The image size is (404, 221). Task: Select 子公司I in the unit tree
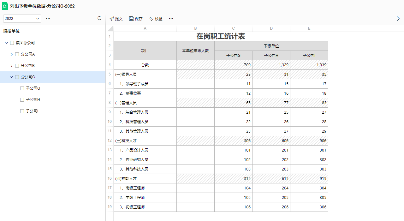pos(32,111)
